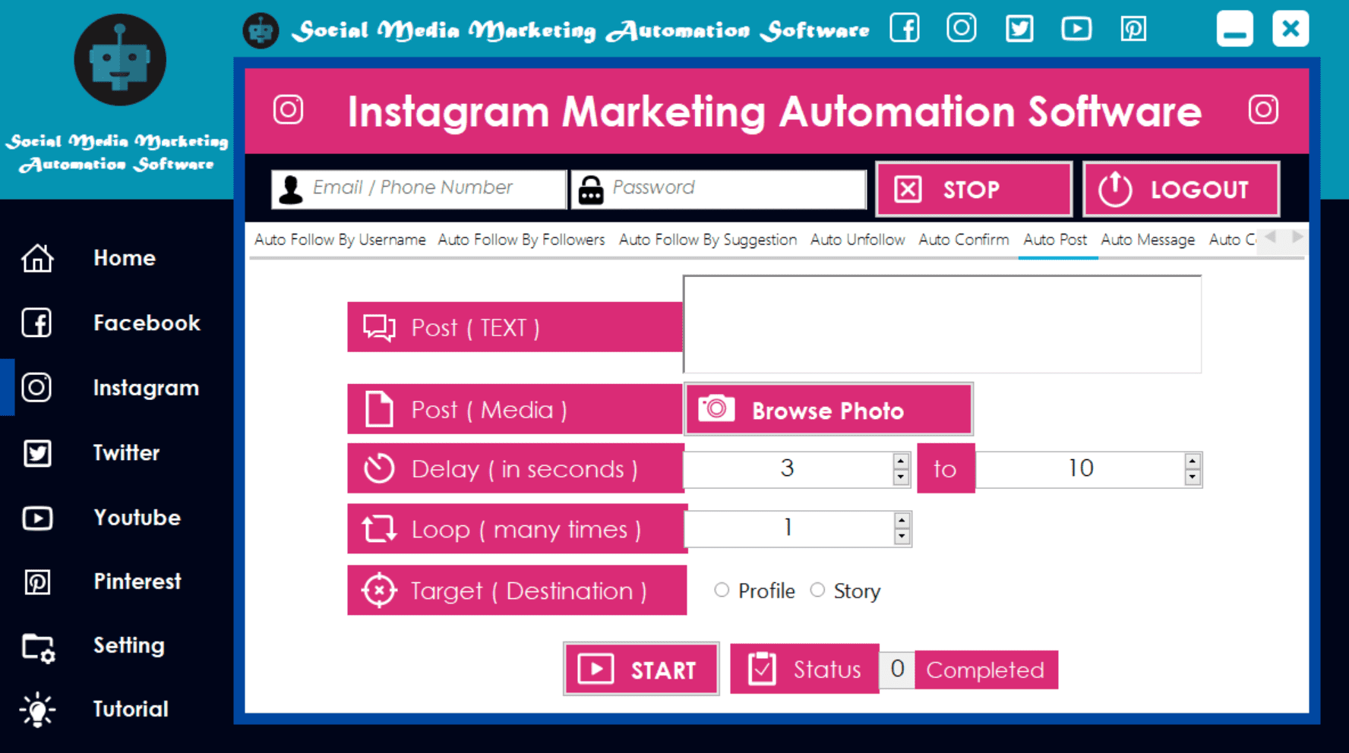Click the Tutorial lightbulb icon in sidebar
1349x753 pixels.
click(x=37, y=710)
